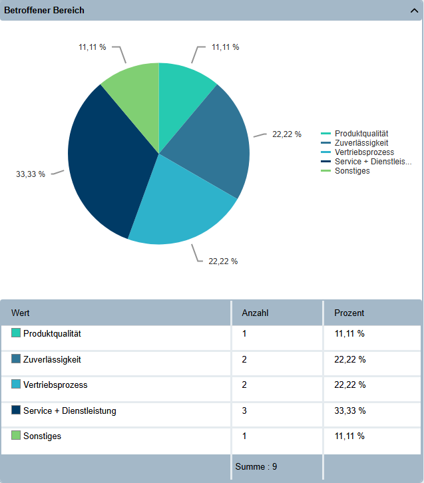This screenshot has height=483, width=424.
Task: Click Sonstiges in the chart legend
Action: (345, 171)
